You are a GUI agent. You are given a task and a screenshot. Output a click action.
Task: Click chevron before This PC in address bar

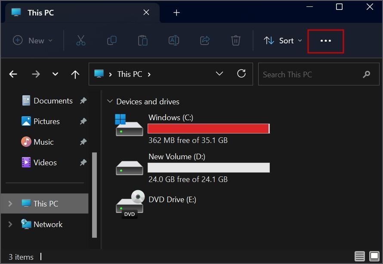[x=111, y=75]
